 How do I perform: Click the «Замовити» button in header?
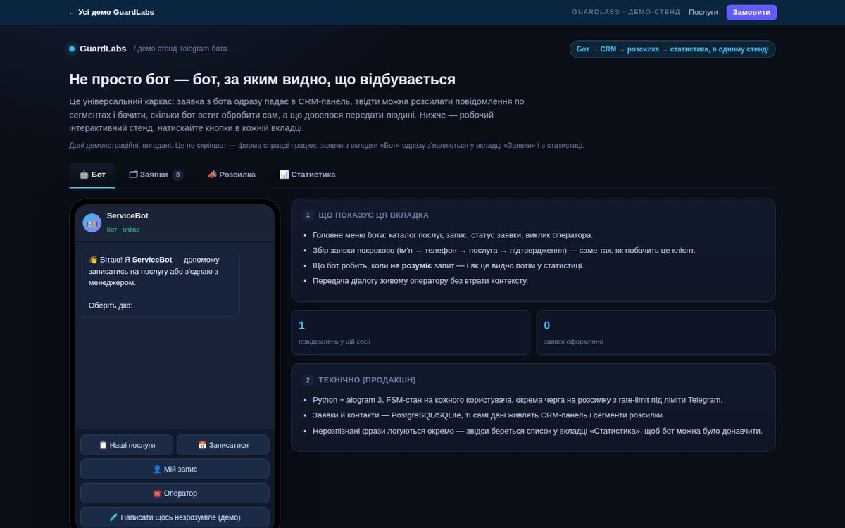[751, 12]
